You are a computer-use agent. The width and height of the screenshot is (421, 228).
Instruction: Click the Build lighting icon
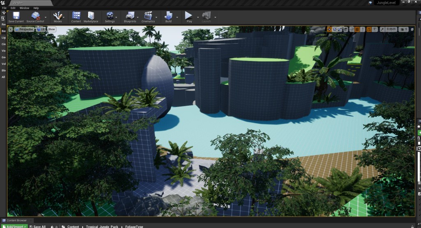tap(168, 16)
